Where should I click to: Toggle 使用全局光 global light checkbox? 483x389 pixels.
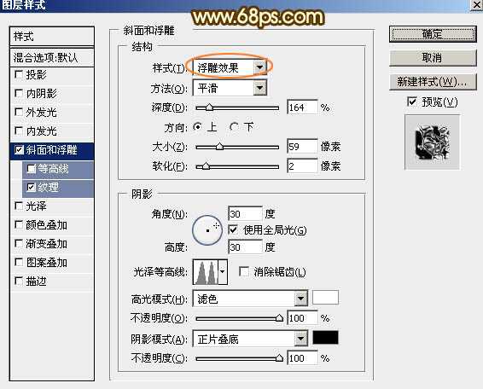[233, 229]
